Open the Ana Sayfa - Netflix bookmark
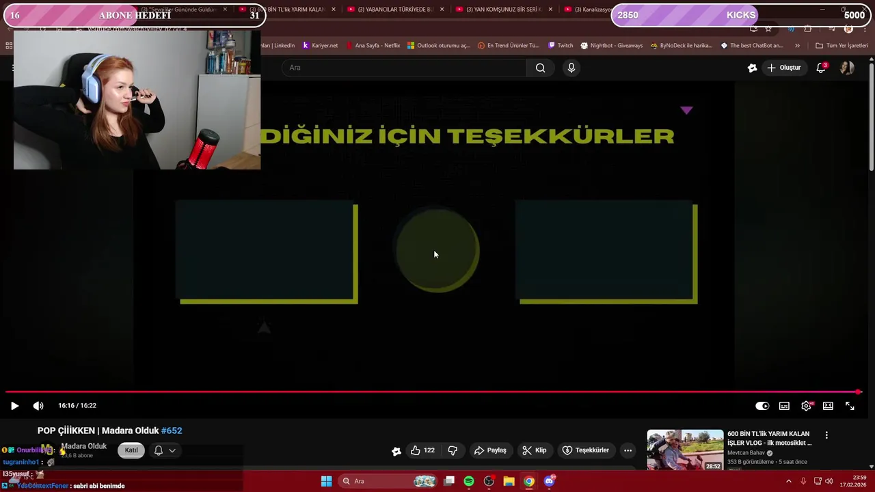This screenshot has width=875, height=492. [373, 46]
